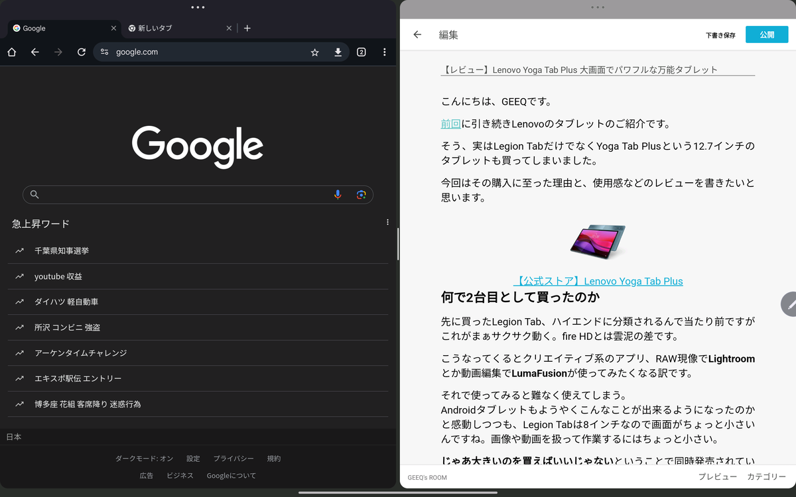Click the Google logo
Viewport: 796px width, 497px height.
click(x=198, y=146)
